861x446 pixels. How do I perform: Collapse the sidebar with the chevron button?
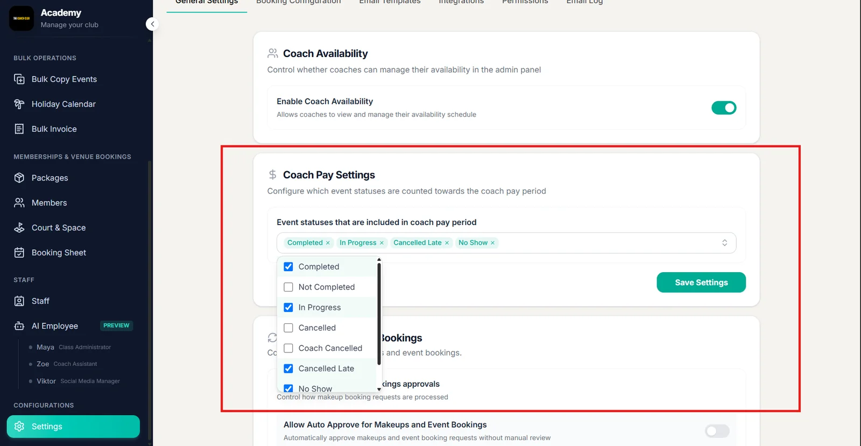click(x=152, y=24)
